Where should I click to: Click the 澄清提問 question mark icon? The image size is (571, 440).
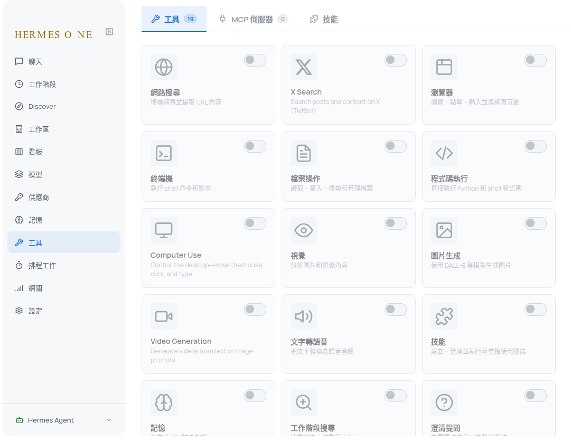[x=444, y=402]
